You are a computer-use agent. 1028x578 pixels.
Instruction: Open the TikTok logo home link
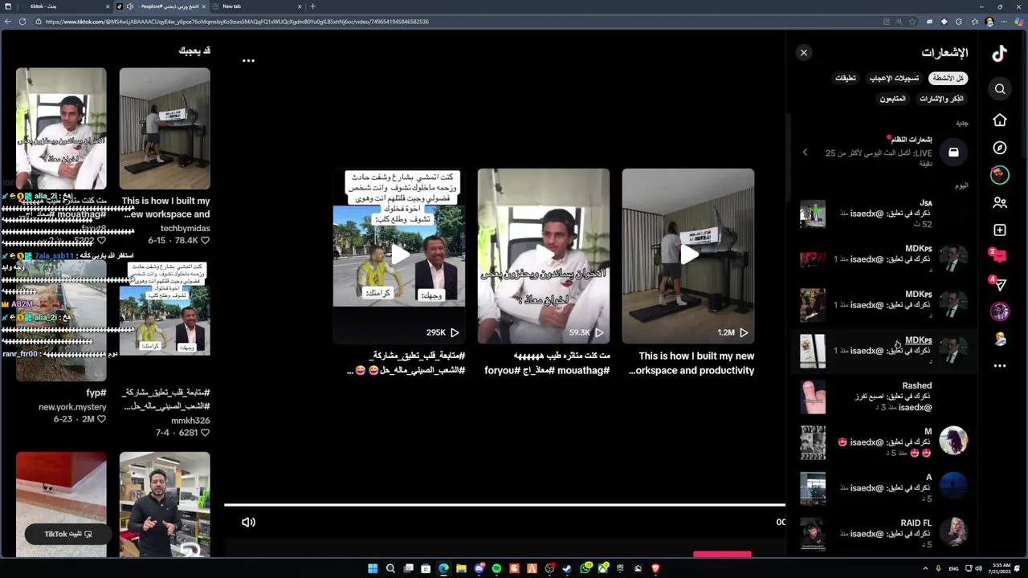[x=999, y=54]
